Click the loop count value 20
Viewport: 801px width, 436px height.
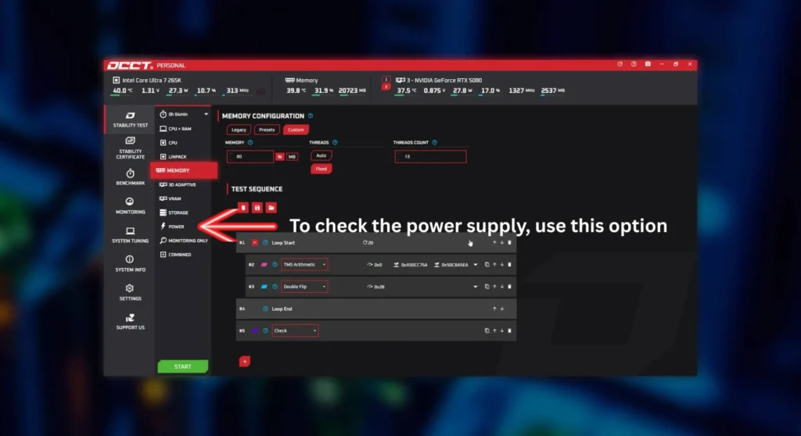pyautogui.click(x=368, y=243)
